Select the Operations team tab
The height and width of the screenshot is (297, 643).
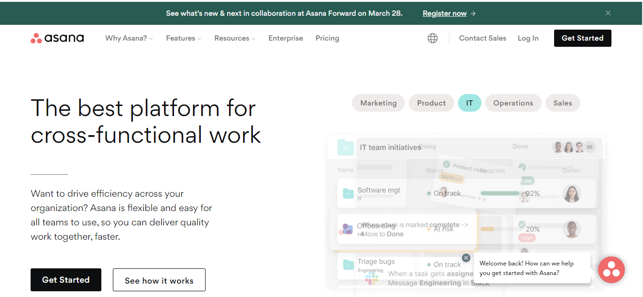point(513,103)
